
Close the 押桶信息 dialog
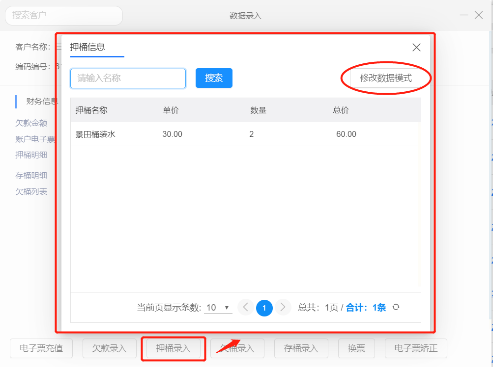click(x=416, y=48)
